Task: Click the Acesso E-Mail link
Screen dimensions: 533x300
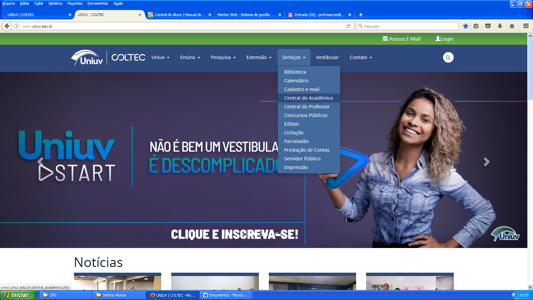Action: 401,39
